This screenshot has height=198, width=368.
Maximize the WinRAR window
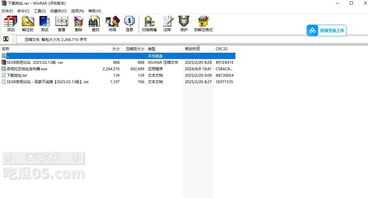(351, 3)
